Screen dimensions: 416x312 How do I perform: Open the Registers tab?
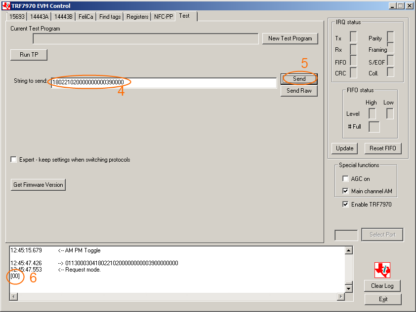point(137,17)
